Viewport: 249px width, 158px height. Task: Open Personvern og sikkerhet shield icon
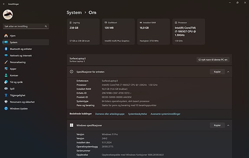coord(6,102)
